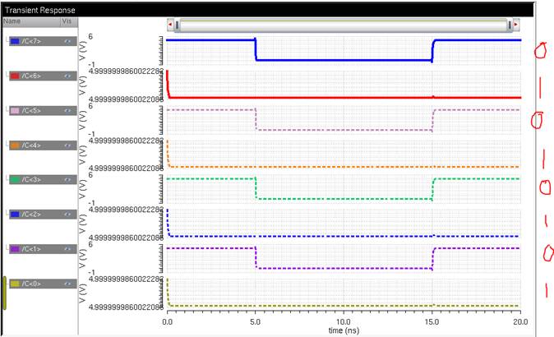This screenshot has height=337, width=554.
Task: Click the blue color swatch for /C<7>
Action: tap(14, 41)
